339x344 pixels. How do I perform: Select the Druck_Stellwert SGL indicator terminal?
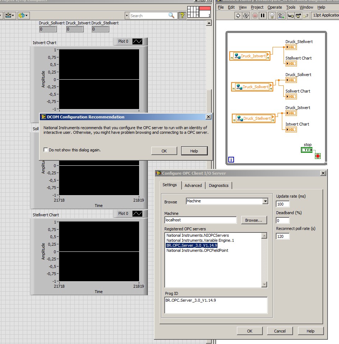pyautogui.click(x=291, y=47)
